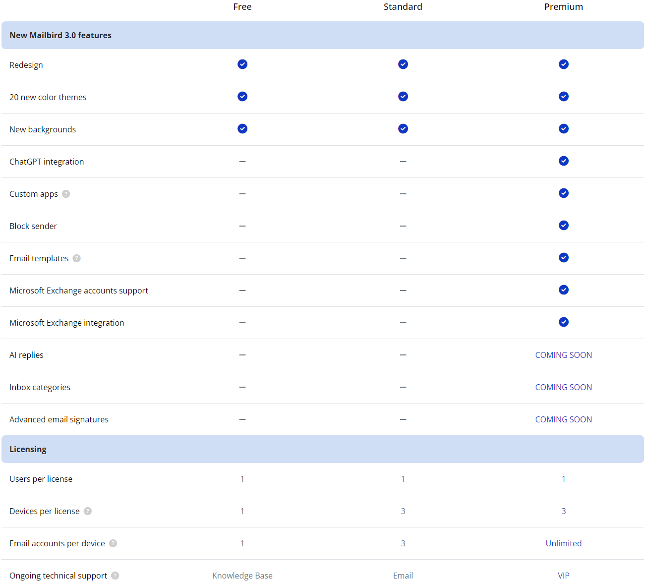Click Redesign checkmark in Premium column
Viewport: 645px width, 581px height.
[564, 64]
